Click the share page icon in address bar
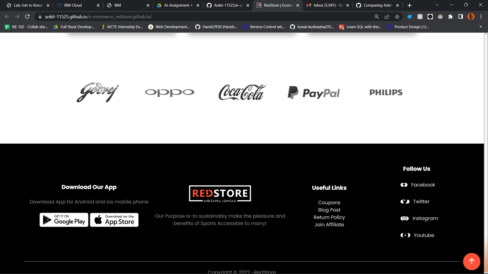 click(387, 17)
